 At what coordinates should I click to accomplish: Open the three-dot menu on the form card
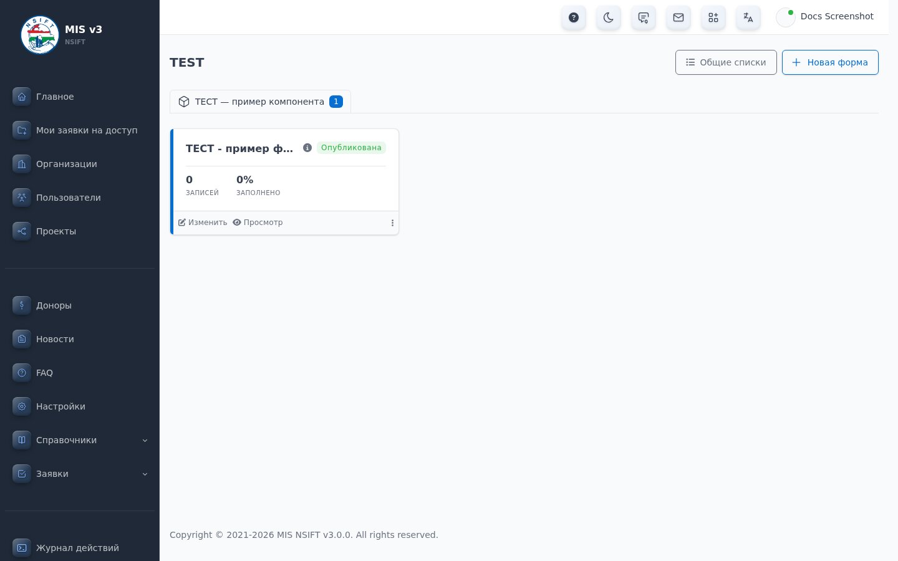392,223
